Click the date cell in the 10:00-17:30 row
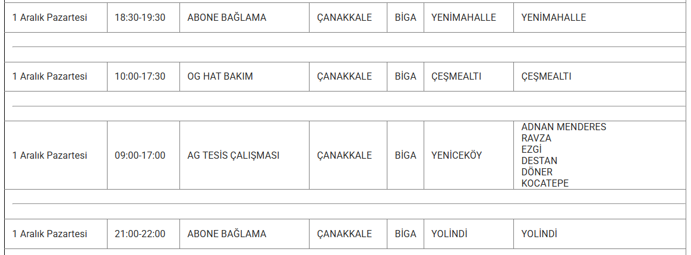Image resolution: width=691 pixels, height=255 pixels. click(x=49, y=77)
